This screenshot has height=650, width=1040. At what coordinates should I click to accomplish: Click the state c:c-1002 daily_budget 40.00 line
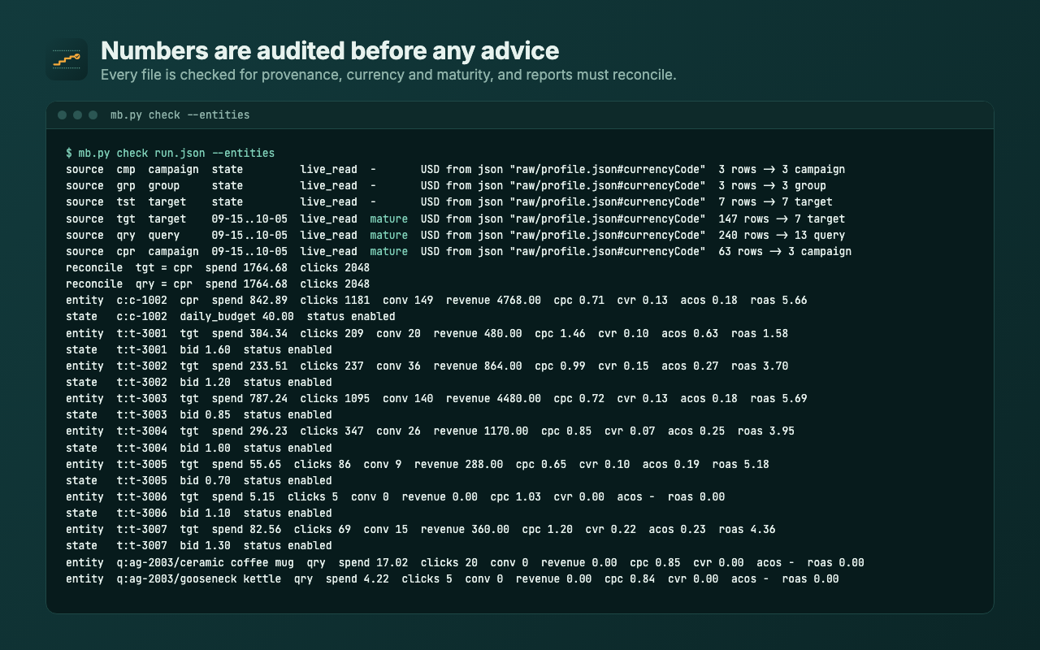(231, 317)
